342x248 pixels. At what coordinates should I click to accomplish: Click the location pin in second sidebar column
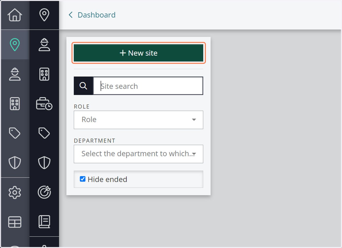(x=44, y=15)
